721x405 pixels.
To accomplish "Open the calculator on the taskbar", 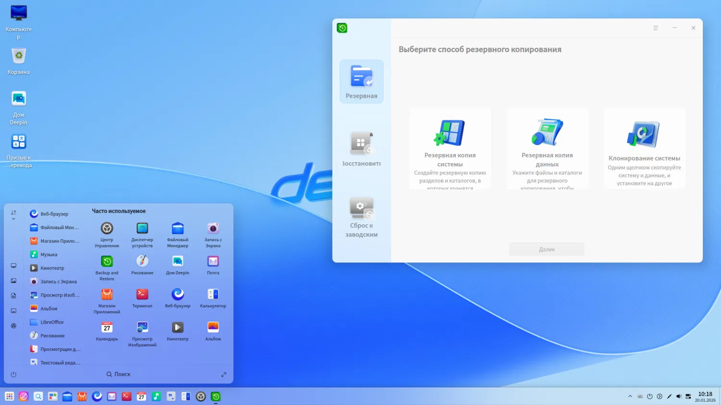I will 186,396.
